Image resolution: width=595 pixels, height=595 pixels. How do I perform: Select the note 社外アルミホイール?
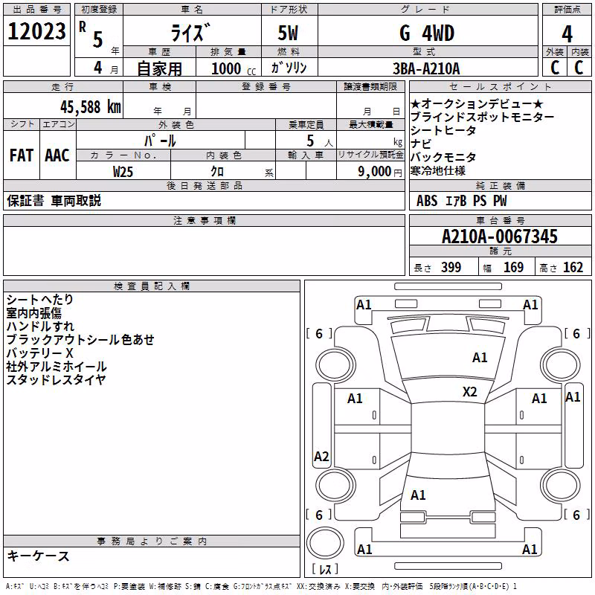[57, 366]
